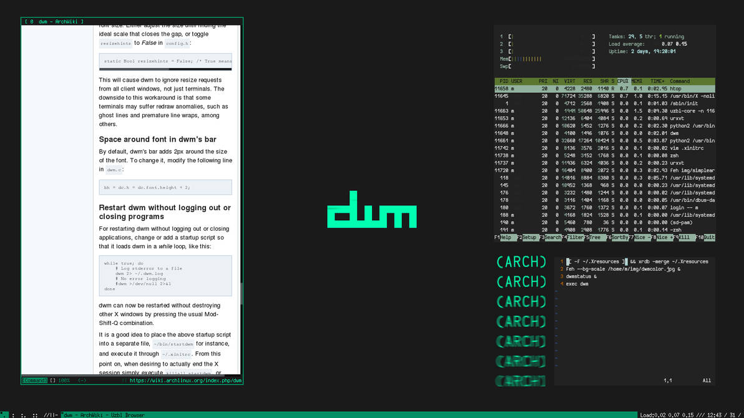Select the feh img/simplear process row
The image size is (744, 418).
(604, 170)
